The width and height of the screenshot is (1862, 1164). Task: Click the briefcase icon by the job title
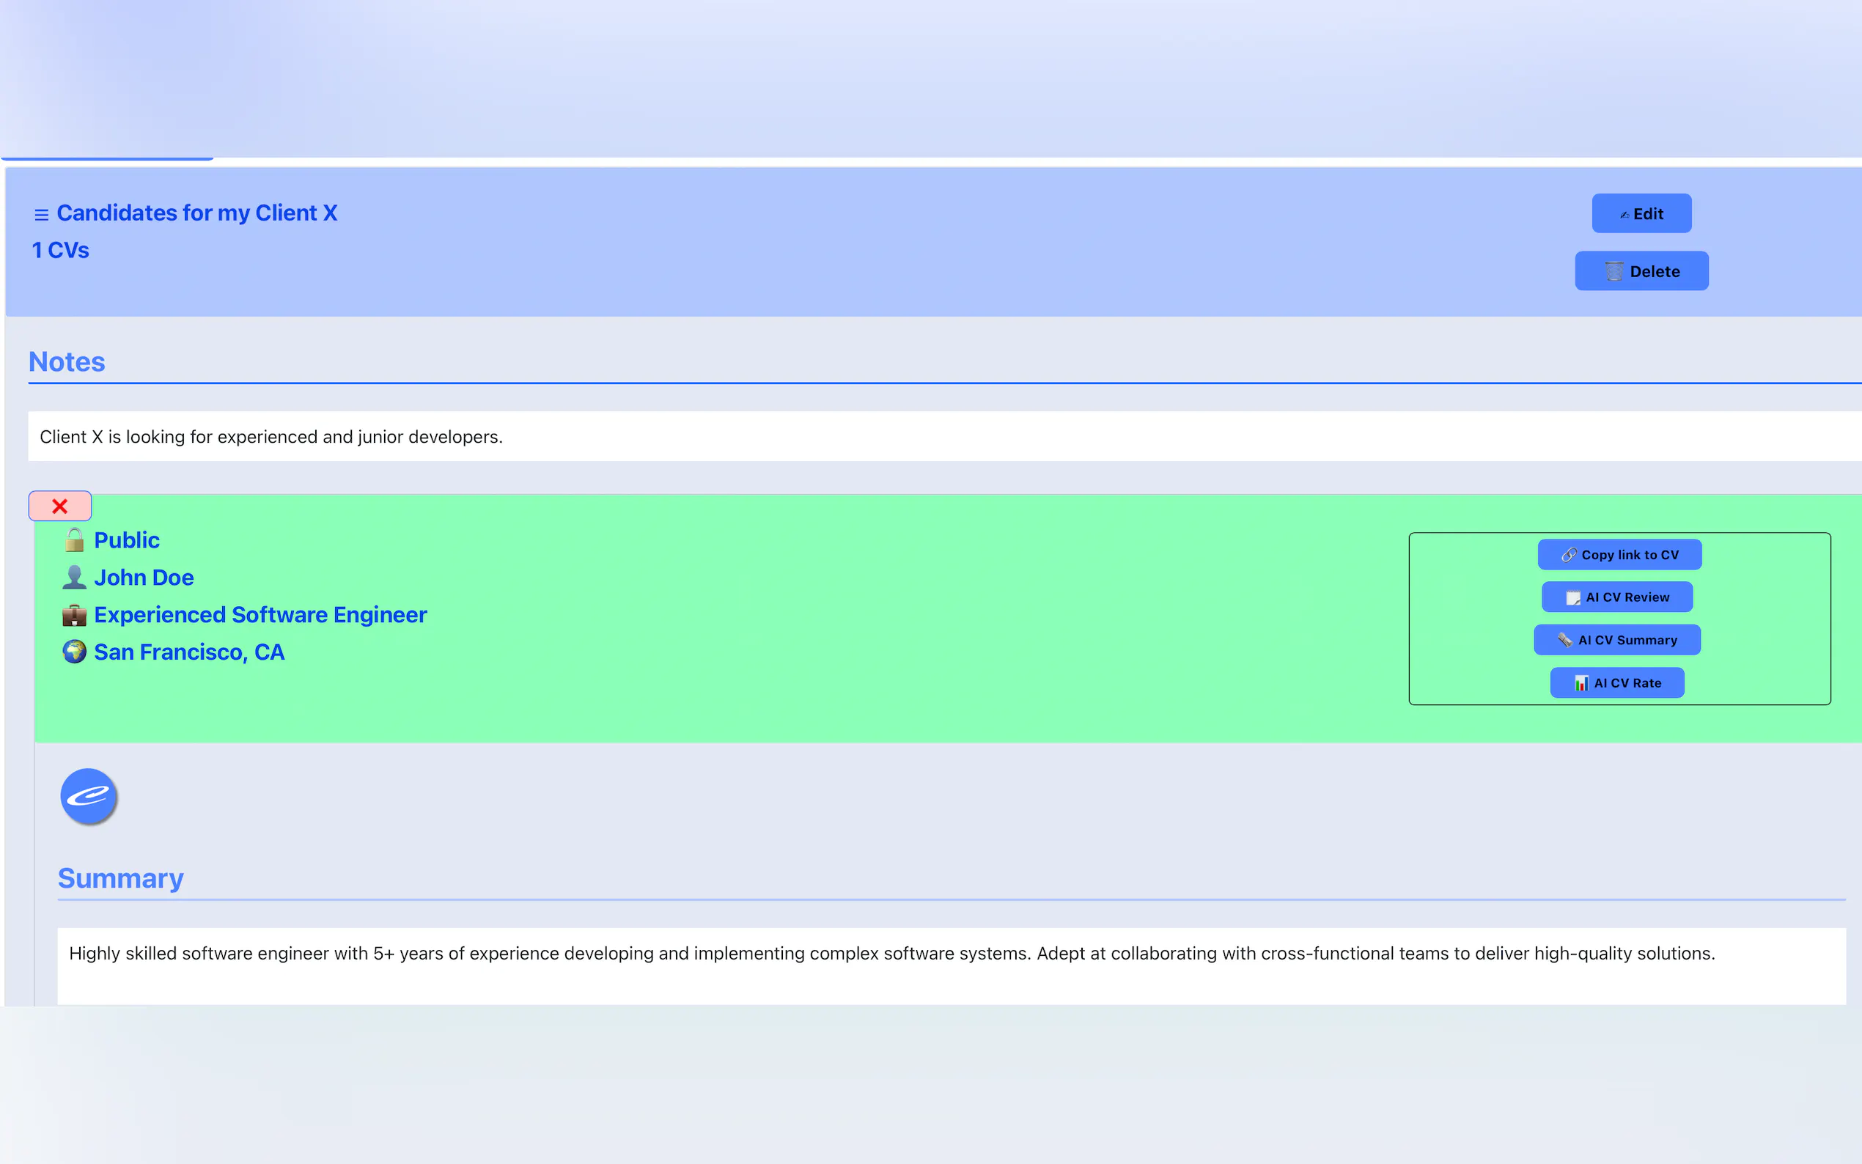[75, 614]
